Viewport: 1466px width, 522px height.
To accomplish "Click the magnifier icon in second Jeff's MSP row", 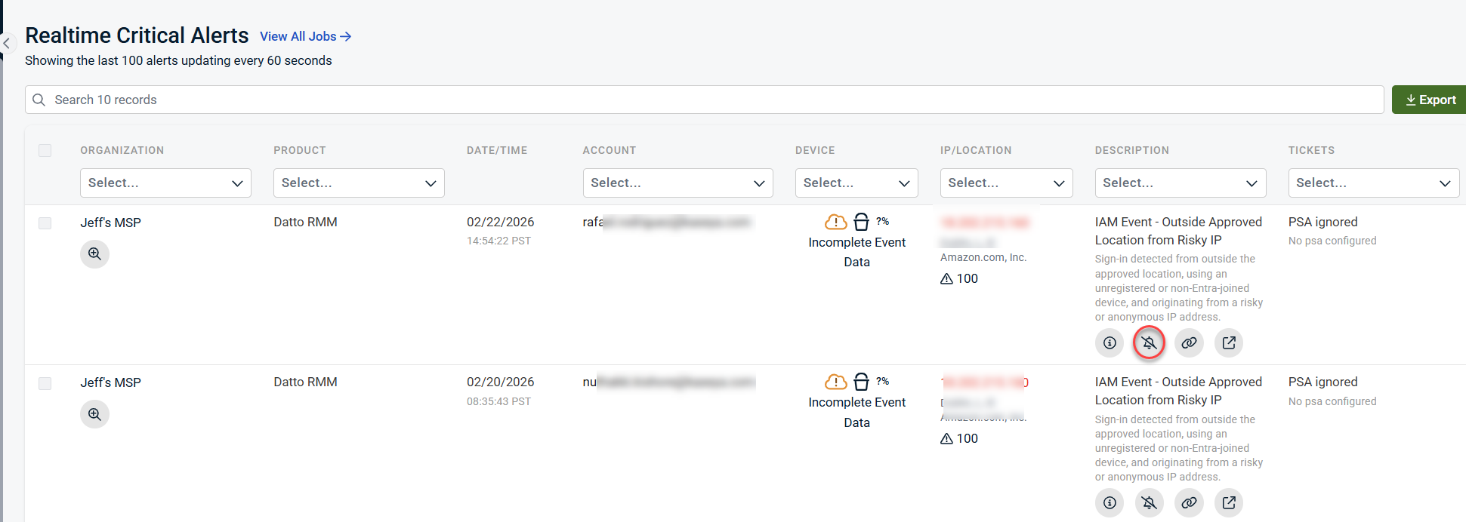I will pos(94,414).
